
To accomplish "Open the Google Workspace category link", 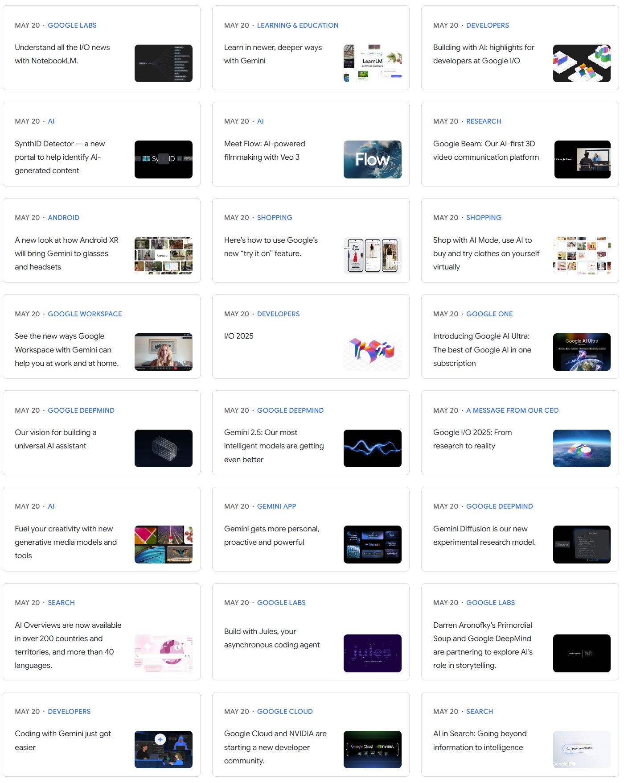I will pyautogui.click(x=85, y=314).
